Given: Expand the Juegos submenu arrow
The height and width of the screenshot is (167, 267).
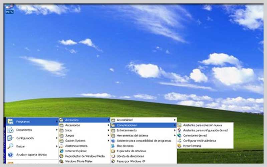Looking at the screenshot, I should (x=108, y=136).
